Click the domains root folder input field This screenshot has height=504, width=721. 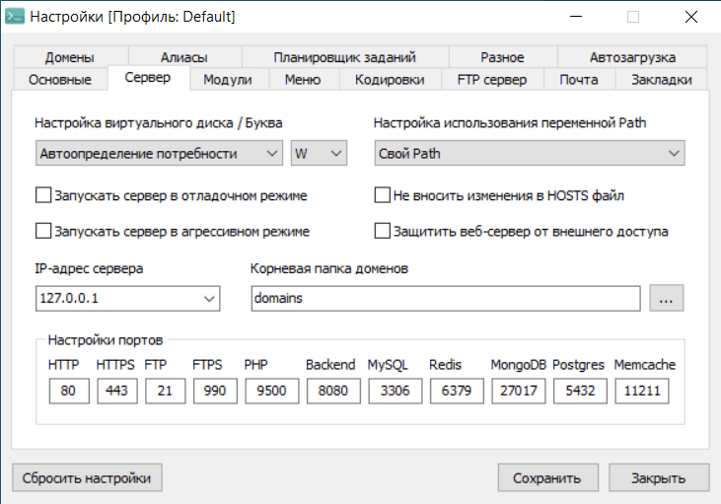coord(446,299)
